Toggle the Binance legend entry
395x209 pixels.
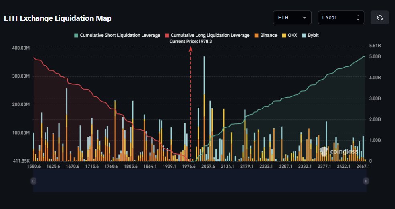point(265,35)
